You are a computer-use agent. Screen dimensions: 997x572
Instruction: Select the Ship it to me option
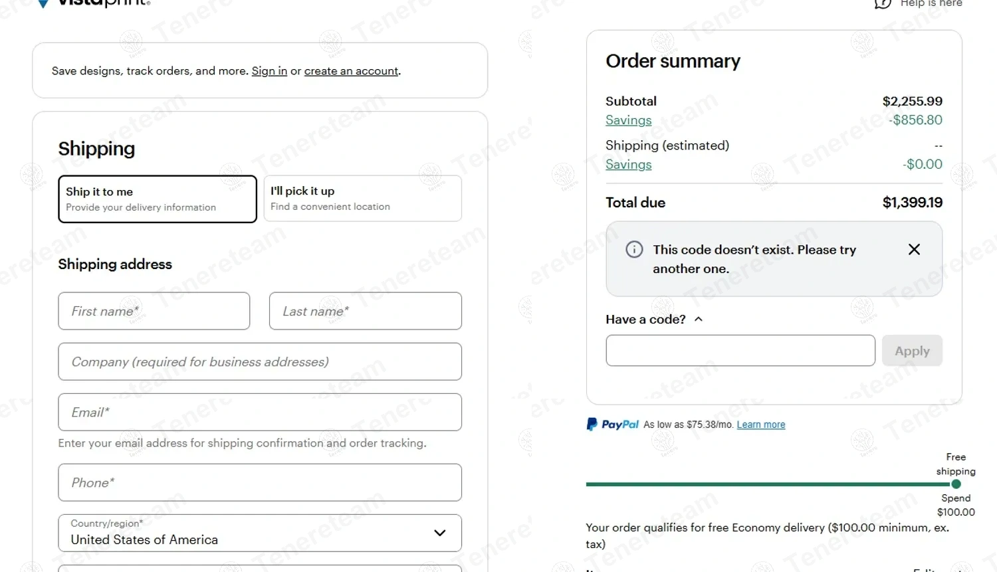point(158,199)
